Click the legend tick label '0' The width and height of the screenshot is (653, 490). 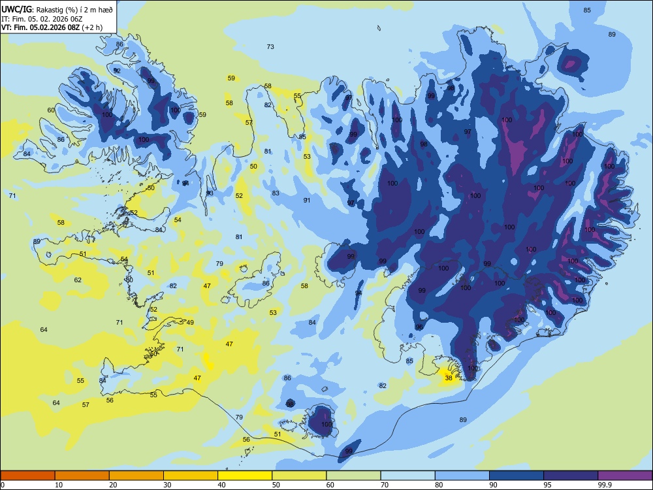(3, 485)
